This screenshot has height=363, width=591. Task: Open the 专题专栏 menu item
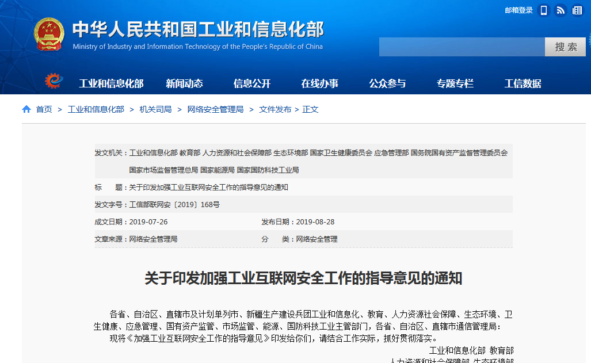455,83
